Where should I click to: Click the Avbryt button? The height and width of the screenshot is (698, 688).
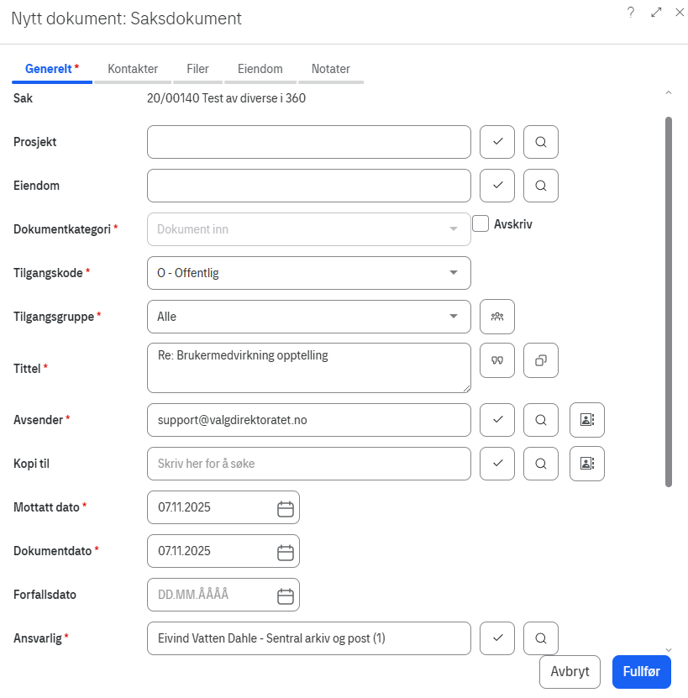pos(570,672)
